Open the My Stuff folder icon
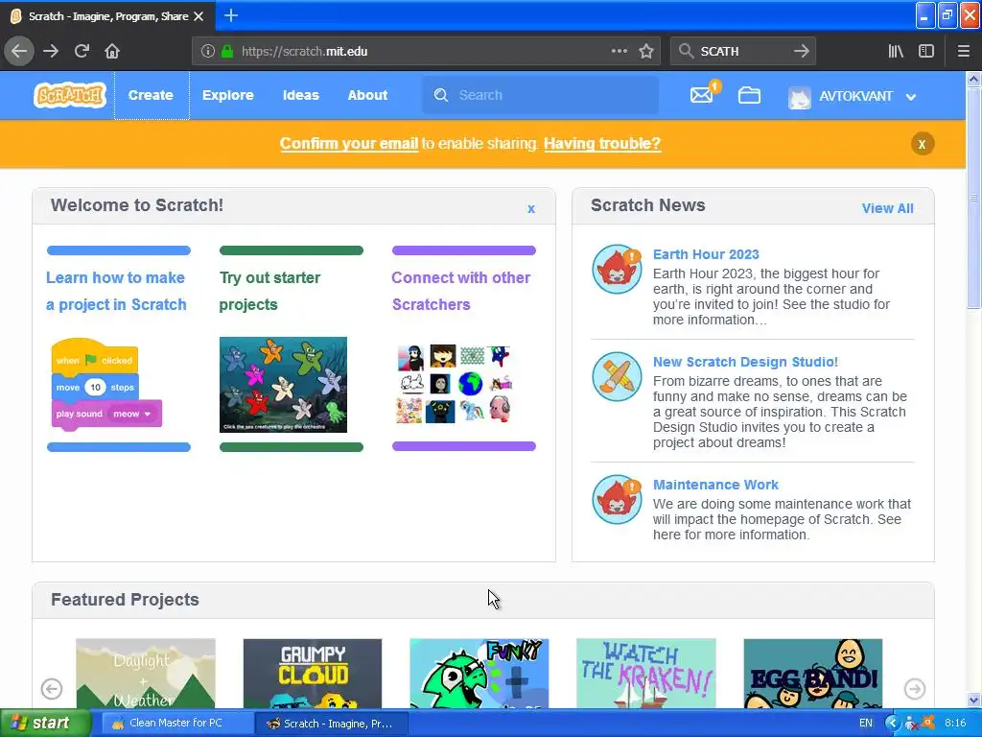The height and width of the screenshot is (737, 982). (749, 95)
